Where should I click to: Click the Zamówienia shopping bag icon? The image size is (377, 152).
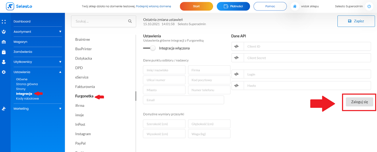click(x=4, y=52)
